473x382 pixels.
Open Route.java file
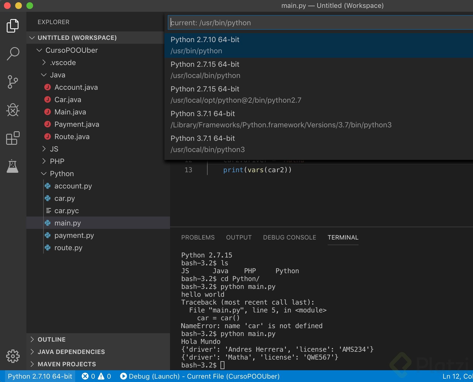72,137
